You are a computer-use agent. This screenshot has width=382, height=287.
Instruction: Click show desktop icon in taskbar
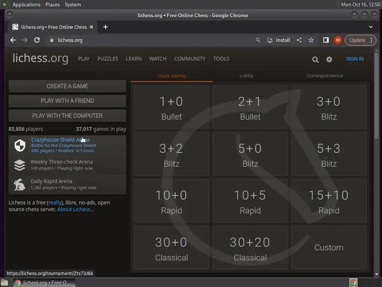pyautogui.click(x=4, y=283)
